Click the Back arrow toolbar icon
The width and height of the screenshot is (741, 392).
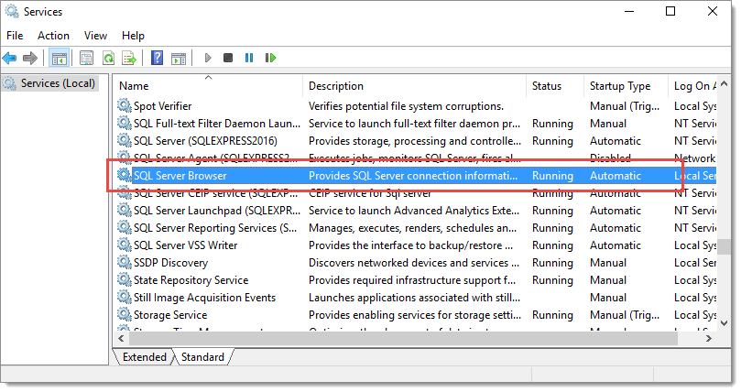pyautogui.click(x=9, y=58)
